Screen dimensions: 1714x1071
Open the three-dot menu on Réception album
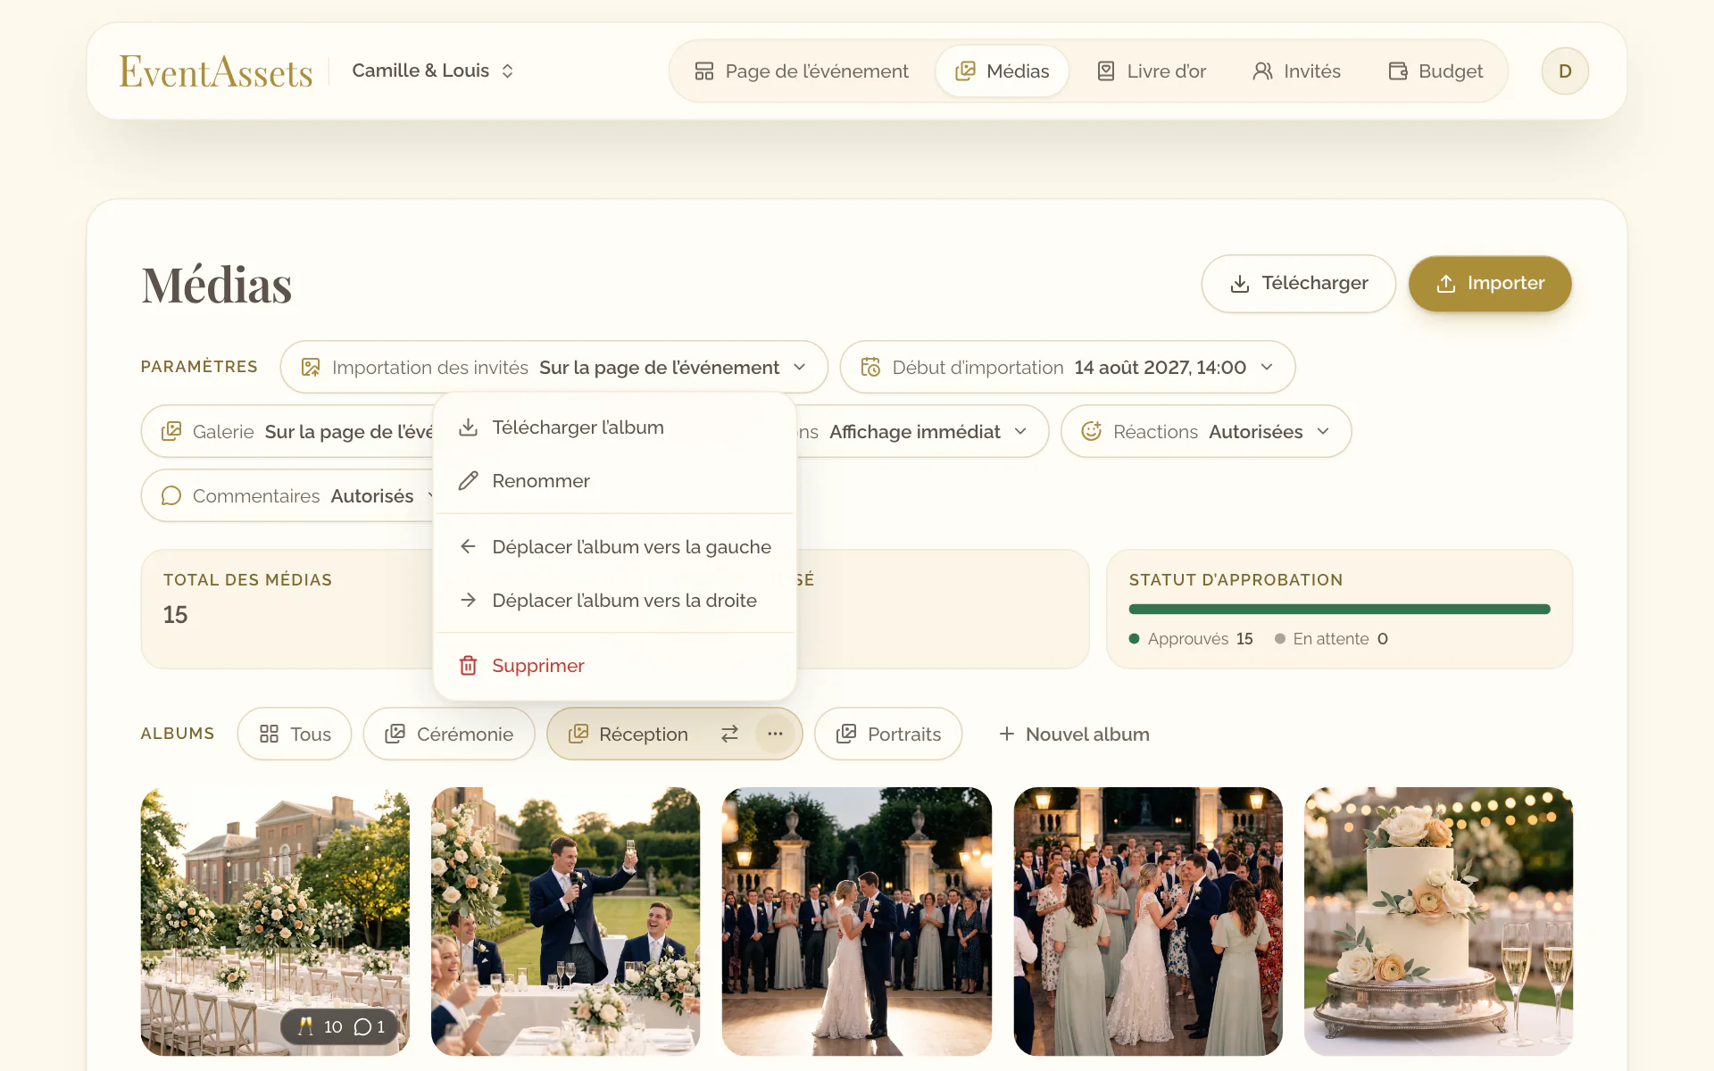coord(775,734)
